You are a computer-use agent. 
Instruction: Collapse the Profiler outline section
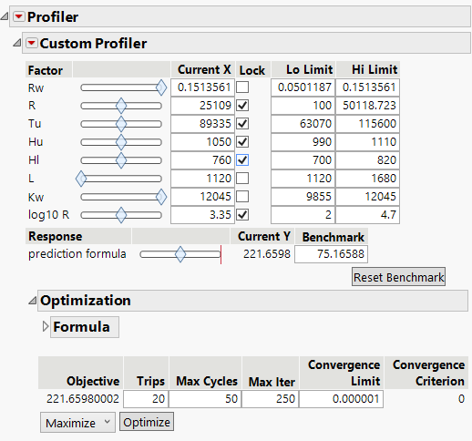[x=5, y=16]
